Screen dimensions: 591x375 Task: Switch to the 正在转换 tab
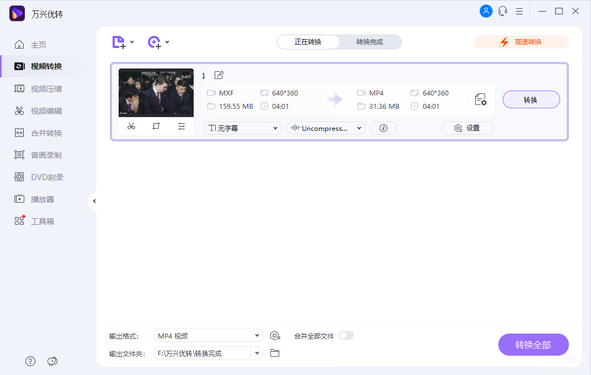click(x=308, y=42)
